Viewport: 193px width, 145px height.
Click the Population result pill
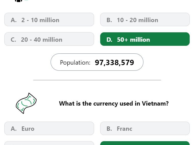[x=97, y=62]
